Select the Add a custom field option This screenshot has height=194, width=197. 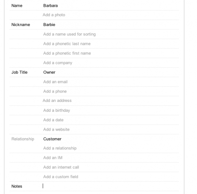[x=61, y=177]
